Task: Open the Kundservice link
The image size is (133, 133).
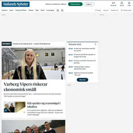Action: (115, 10)
